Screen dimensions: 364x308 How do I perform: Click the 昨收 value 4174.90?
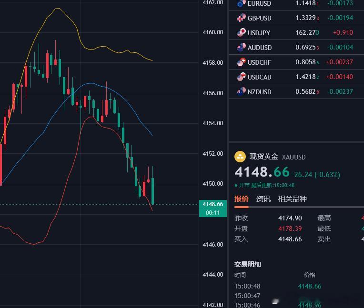point(290,218)
